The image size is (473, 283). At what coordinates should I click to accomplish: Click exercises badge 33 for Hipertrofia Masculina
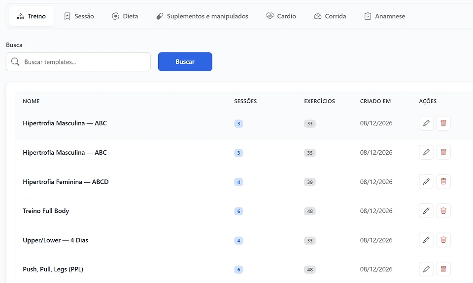[310, 124]
